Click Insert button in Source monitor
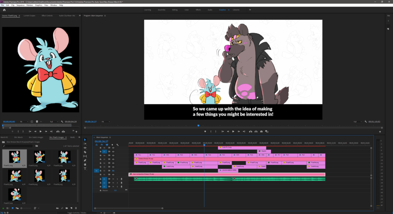Image resolution: width=393 pixels, height=214 pixels. 58,131
